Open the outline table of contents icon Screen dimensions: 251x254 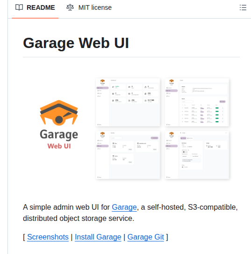point(243,7)
